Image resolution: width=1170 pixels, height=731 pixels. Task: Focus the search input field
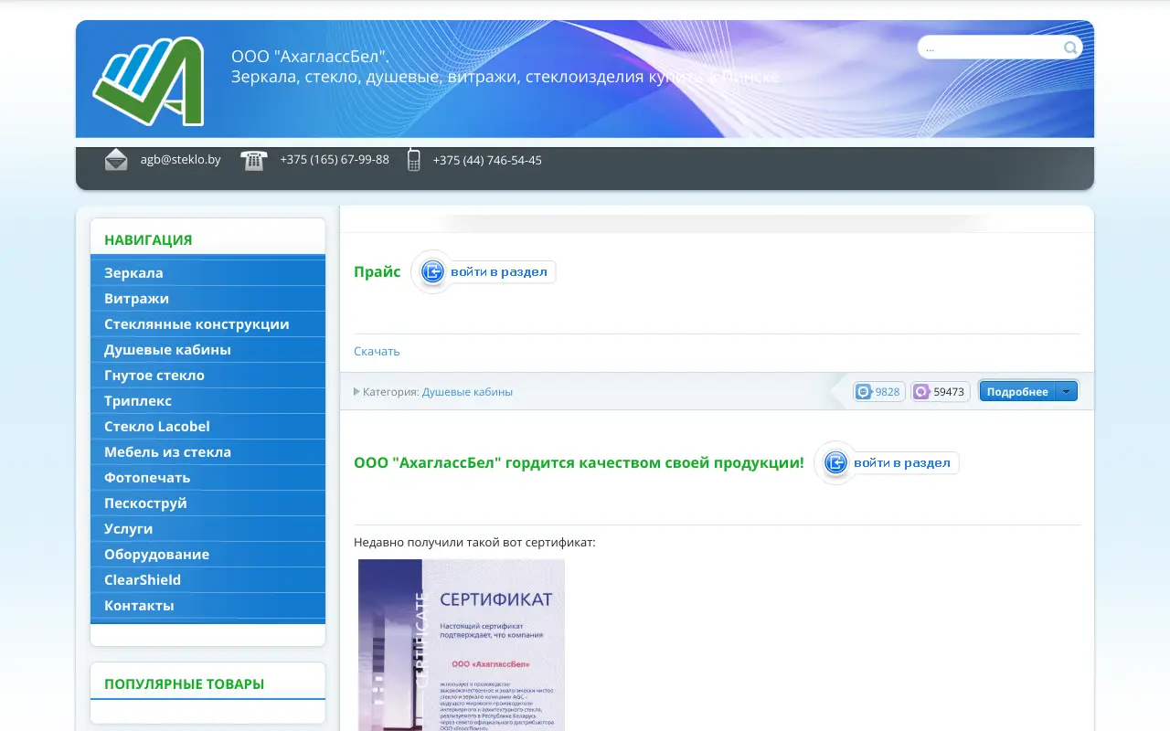(991, 48)
